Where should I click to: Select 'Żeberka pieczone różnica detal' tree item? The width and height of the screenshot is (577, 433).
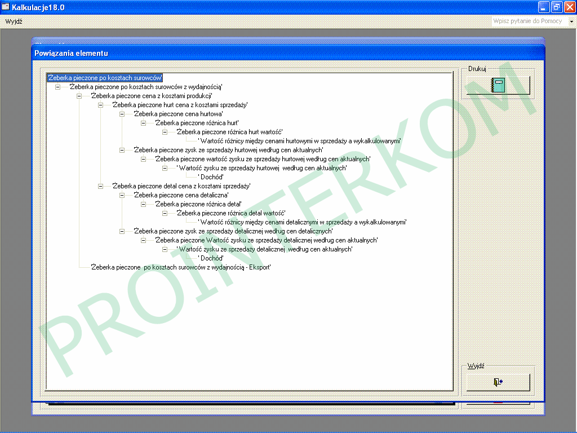[198, 204]
